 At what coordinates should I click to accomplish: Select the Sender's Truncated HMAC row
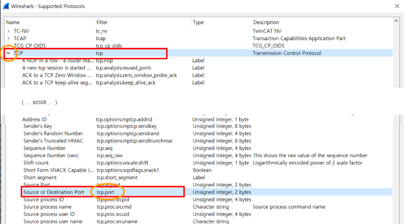pyautogui.click(x=53, y=141)
